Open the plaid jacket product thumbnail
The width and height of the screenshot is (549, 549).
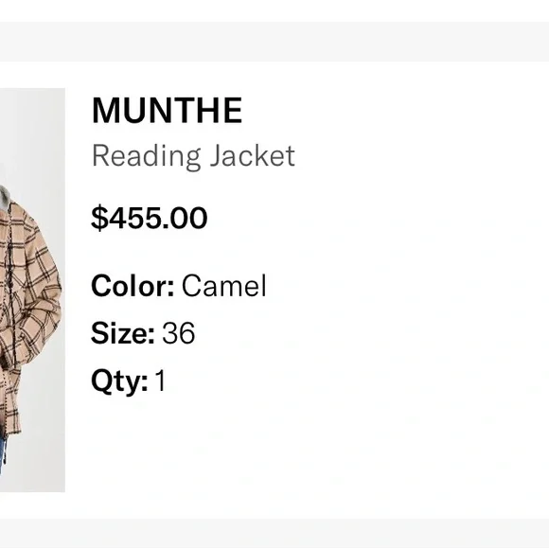click(x=32, y=290)
